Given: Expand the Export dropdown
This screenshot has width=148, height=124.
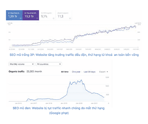Looking at the screenshot, I should tap(104, 72).
